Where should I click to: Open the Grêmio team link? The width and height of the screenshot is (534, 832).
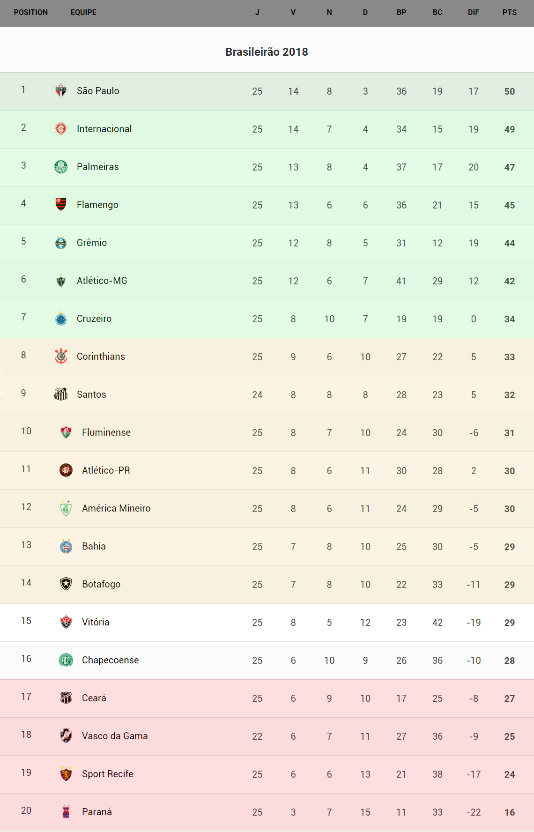(92, 243)
